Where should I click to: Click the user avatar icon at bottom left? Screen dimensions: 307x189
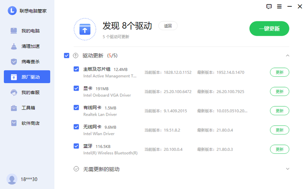[x=12, y=179]
